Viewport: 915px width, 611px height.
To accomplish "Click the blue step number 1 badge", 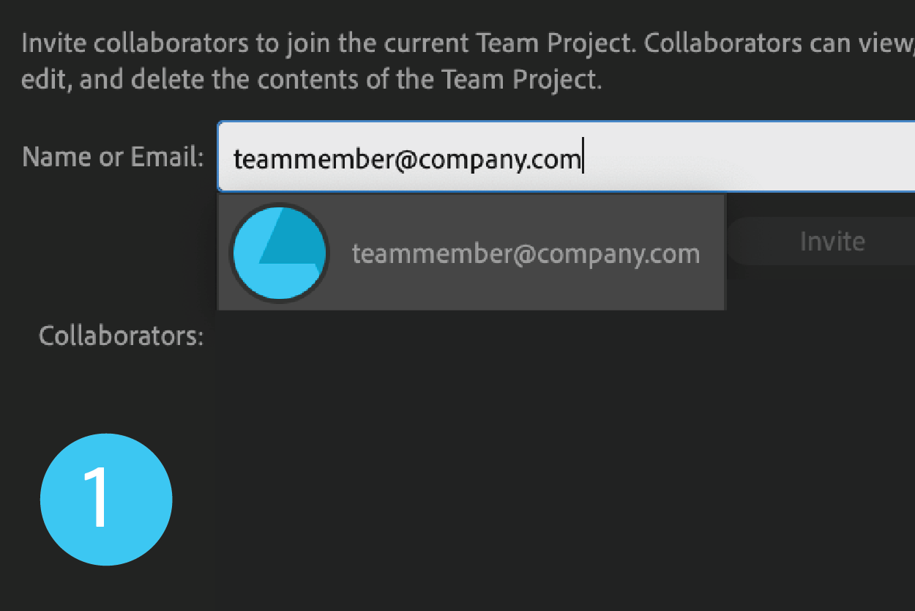I will click(106, 499).
